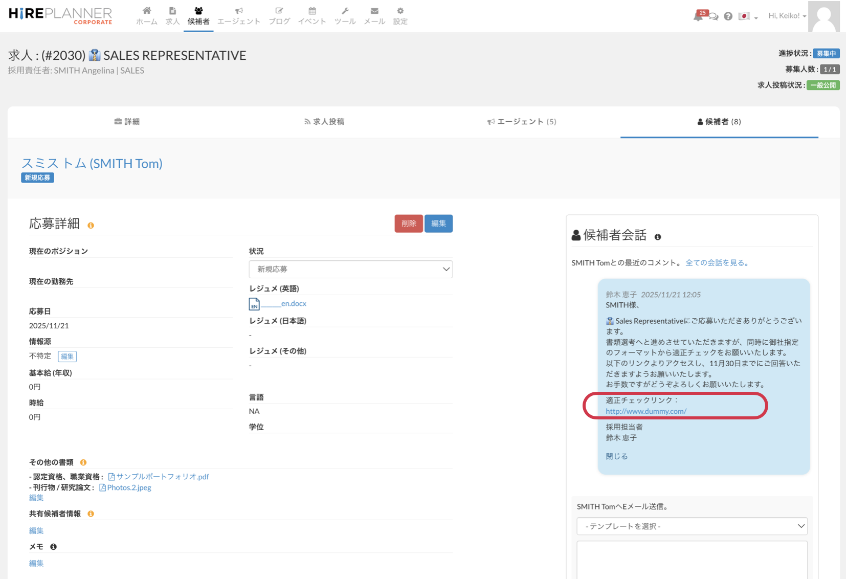This screenshot has height=579, width=847.
Task: Click the info icon next to メモ
Action: 53,547
